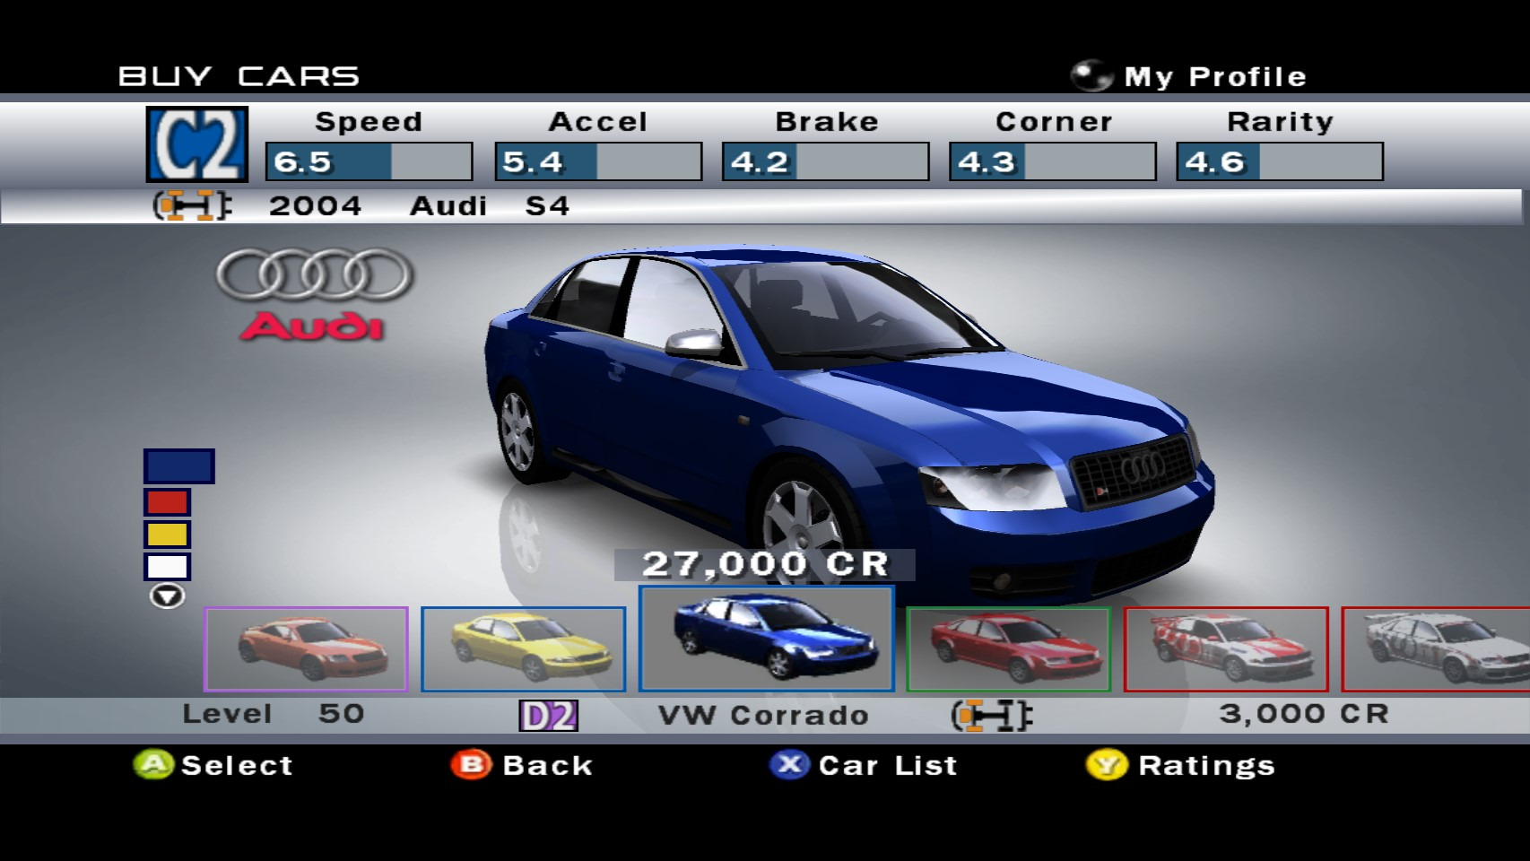This screenshot has width=1530, height=861.
Task: Click the D2 class badge in the bottom bar
Action: 548,716
